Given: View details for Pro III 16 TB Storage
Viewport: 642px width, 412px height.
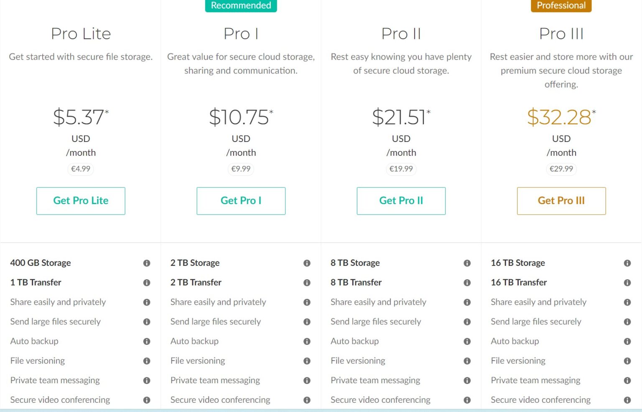Looking at the screenshot, I should point(627,263).
